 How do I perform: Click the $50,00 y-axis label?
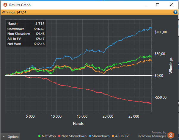[160, 54]
